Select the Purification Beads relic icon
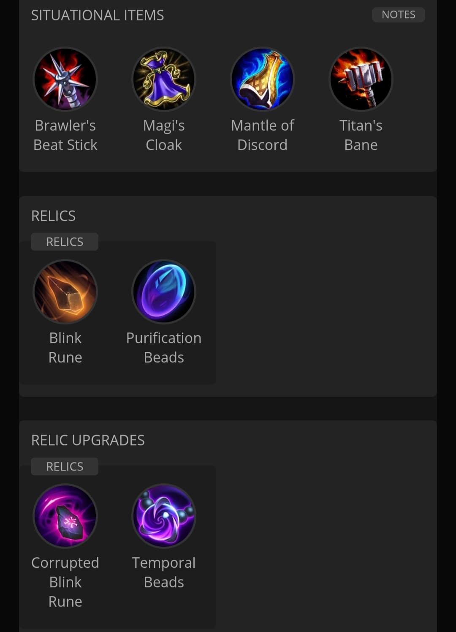The height and width of the screenshot is (632, 456). (164, 292)
